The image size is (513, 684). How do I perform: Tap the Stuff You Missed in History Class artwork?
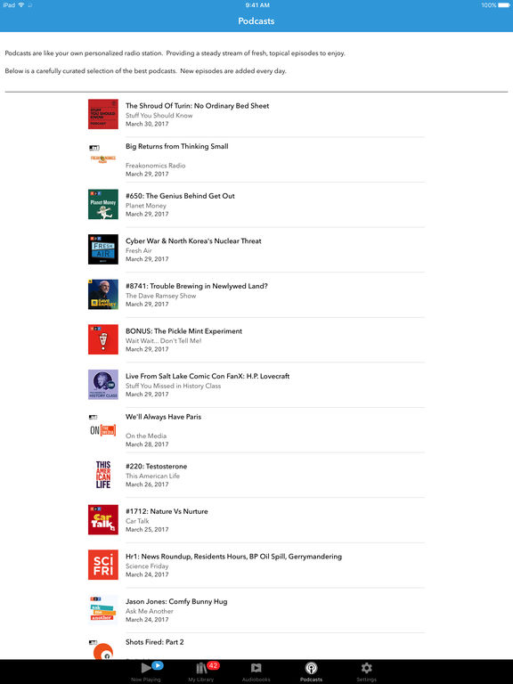pyautogui.click(x=103, y=385)
